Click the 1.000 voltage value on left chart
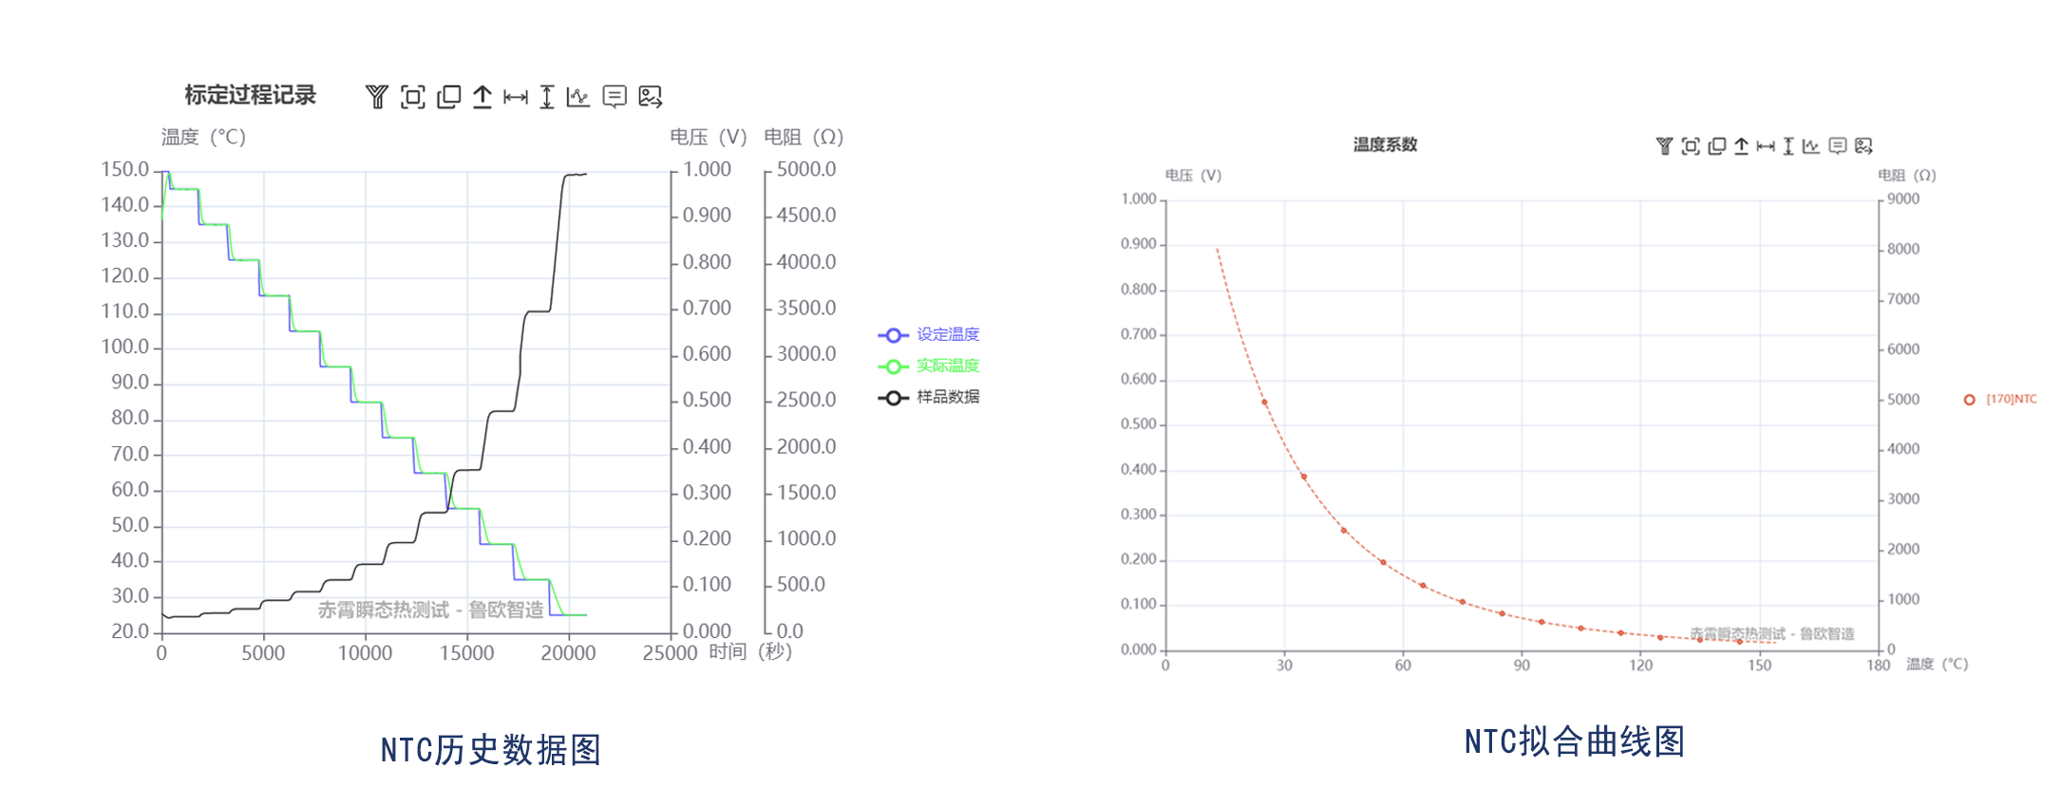2062x806 pixels. [707, 170]
